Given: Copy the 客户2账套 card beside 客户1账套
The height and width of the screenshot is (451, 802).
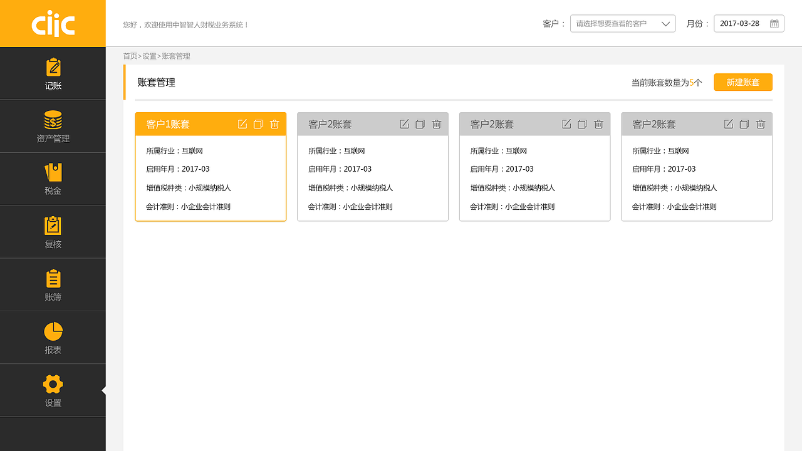Looking at the screenshot, I should point(420,124).
